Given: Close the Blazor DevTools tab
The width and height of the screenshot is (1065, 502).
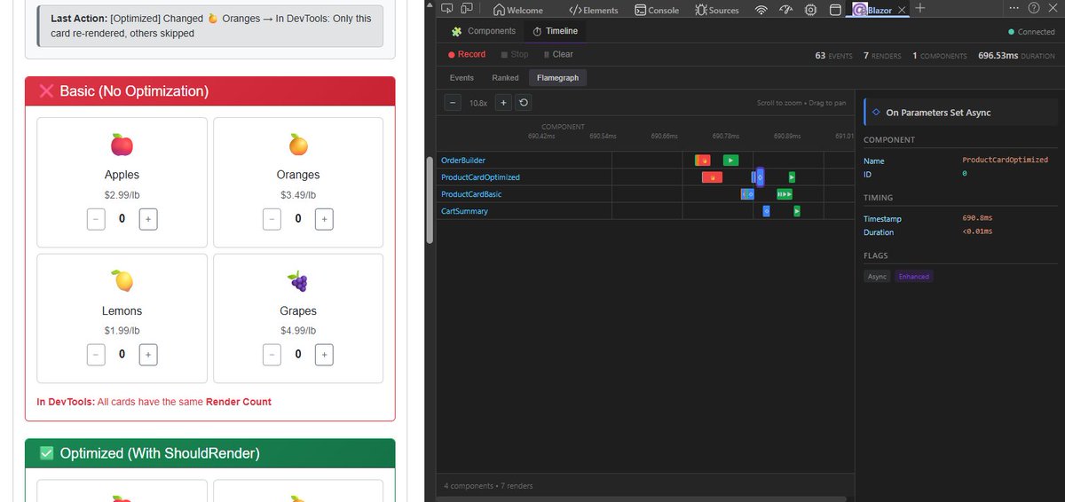Looking at the screenshot, I should (902, 10).
